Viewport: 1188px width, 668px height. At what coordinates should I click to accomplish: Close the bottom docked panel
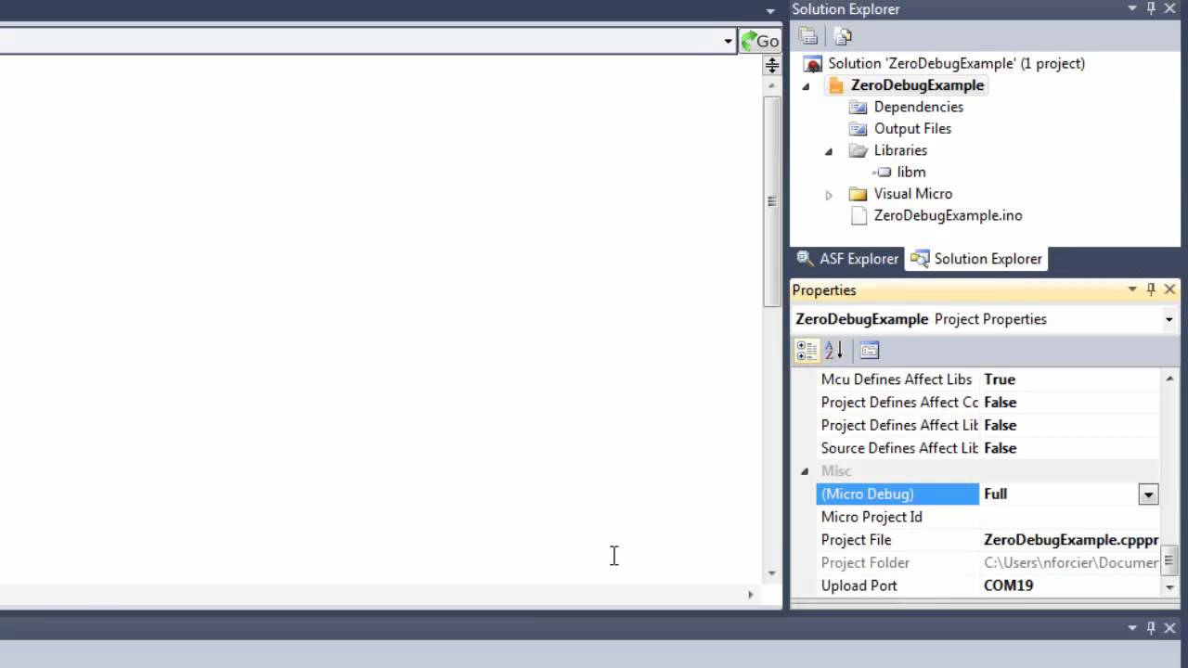point(1169,627)
